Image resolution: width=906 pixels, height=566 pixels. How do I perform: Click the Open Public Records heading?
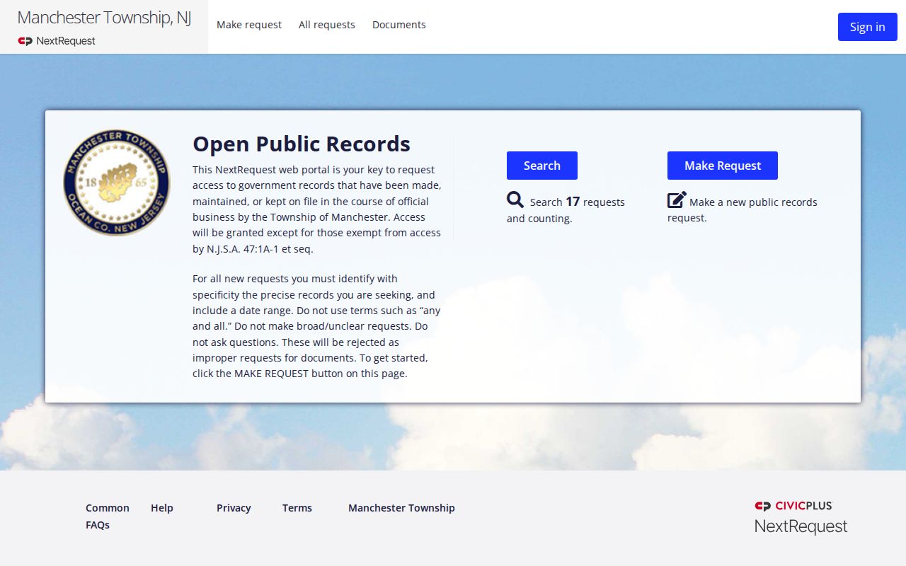click(x=302, y=144)
